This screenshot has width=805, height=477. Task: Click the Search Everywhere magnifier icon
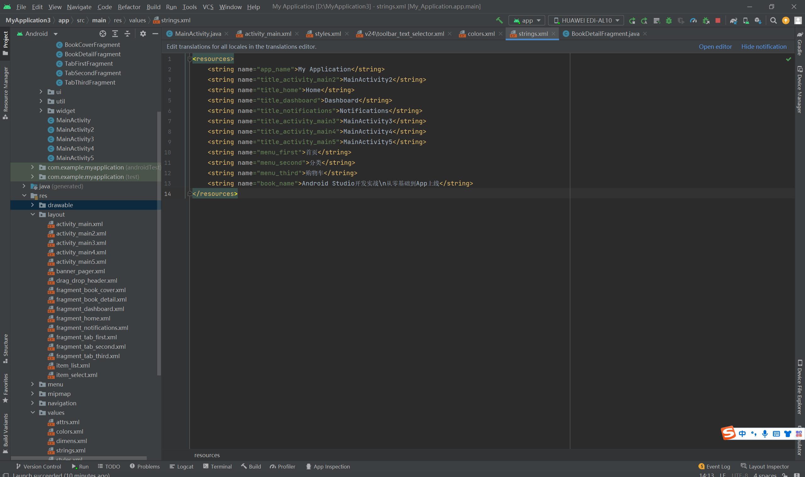pos(774,20)
